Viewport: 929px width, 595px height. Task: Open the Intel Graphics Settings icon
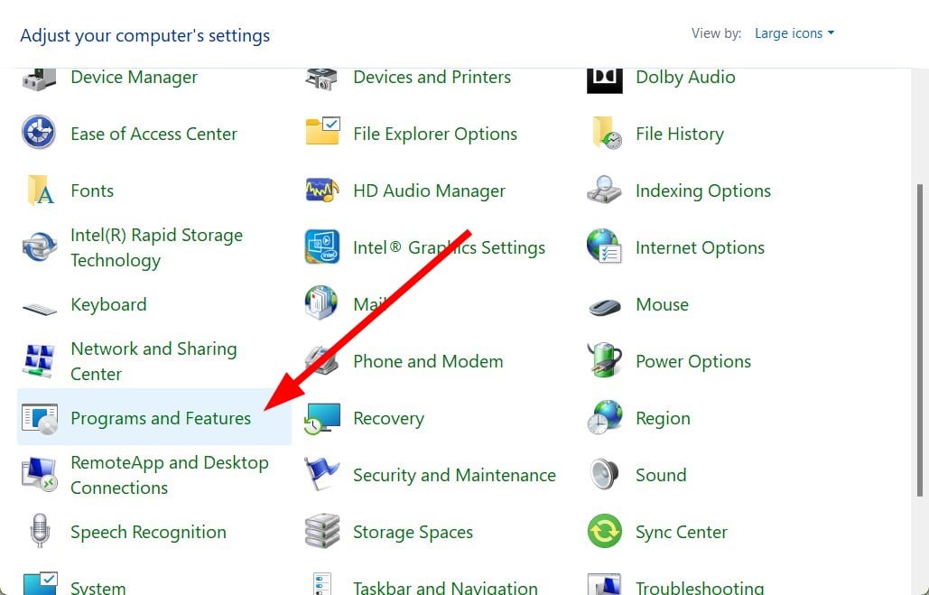(322, 247)
